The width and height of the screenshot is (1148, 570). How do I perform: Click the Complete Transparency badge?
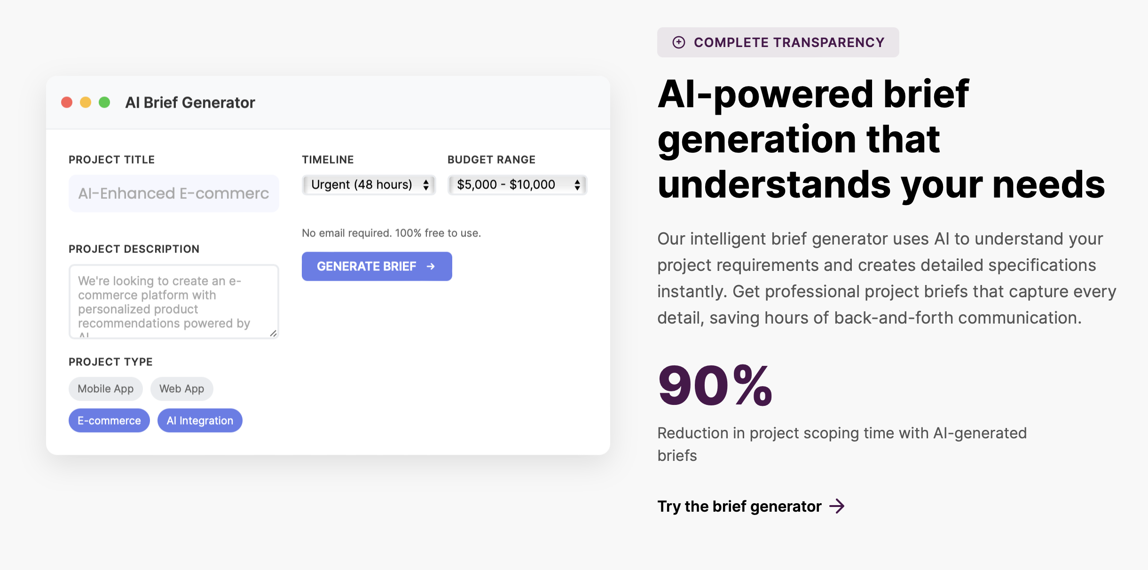click(778, 42)
